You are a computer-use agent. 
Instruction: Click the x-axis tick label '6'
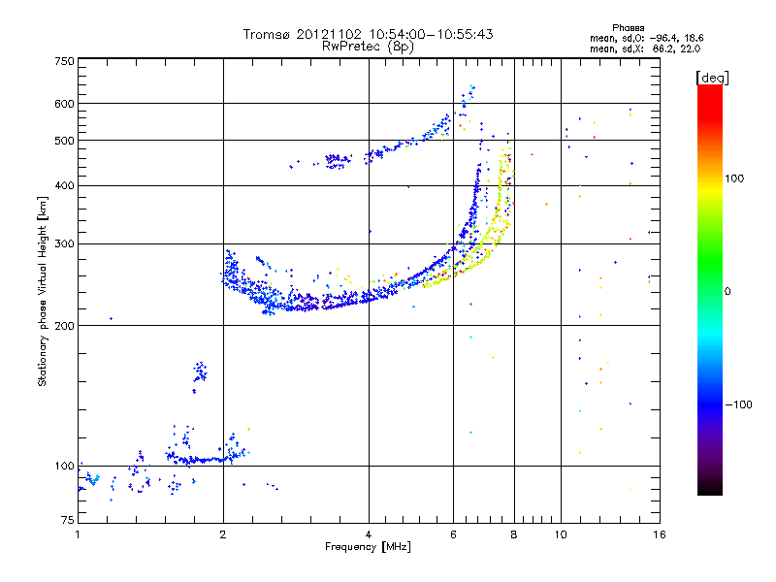point(453,534)
